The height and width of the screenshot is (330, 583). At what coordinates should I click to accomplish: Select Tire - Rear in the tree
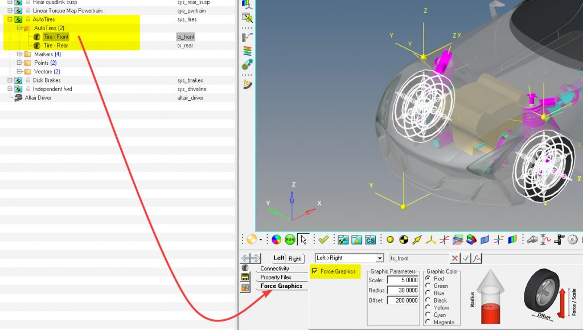pos(56,46)
